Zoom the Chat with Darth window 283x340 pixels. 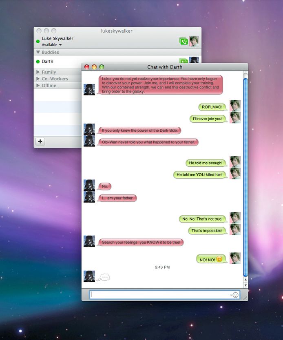point(102,67)
